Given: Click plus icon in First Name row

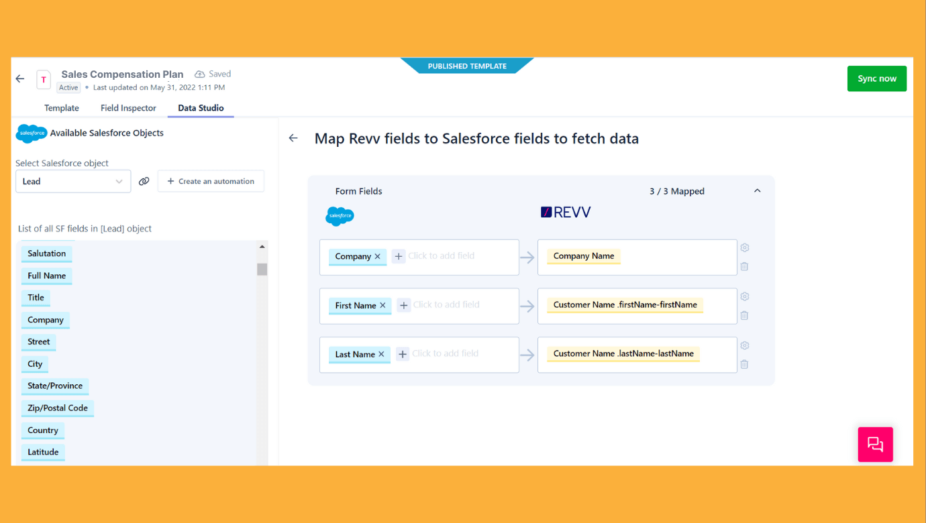Looking at the screenshot, I should (404, 305).
